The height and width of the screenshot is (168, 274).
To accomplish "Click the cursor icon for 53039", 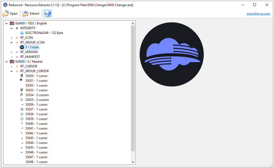I will (22, 119).
